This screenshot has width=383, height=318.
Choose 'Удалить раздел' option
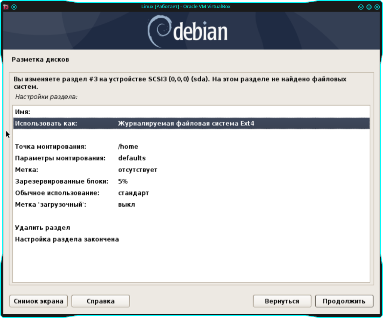click(191, 228)
